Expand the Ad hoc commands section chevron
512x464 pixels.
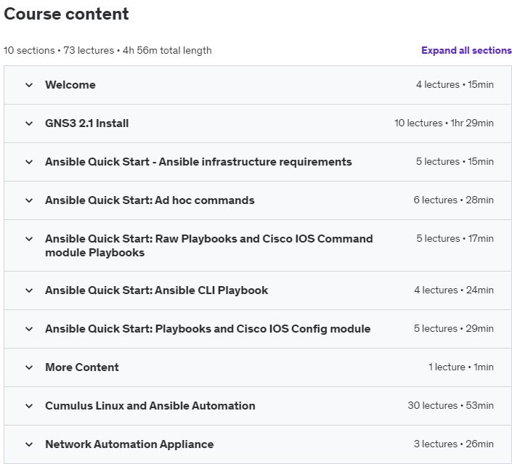[x=29, y=200]
